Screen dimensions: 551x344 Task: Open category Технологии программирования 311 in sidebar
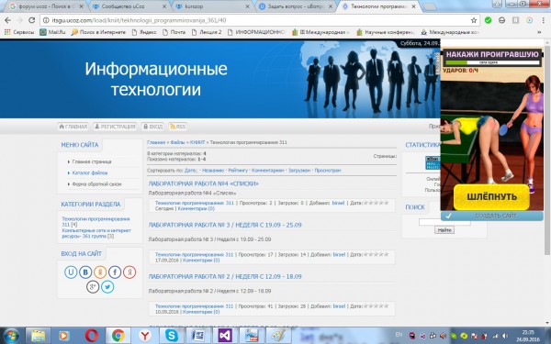point(96,221)
